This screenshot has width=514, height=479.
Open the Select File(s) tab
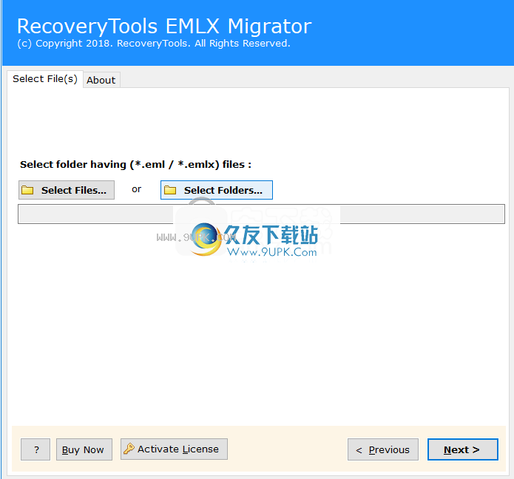click(x=45, y=79)
